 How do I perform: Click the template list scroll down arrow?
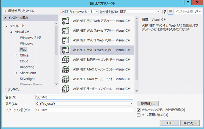click(136, 91)
